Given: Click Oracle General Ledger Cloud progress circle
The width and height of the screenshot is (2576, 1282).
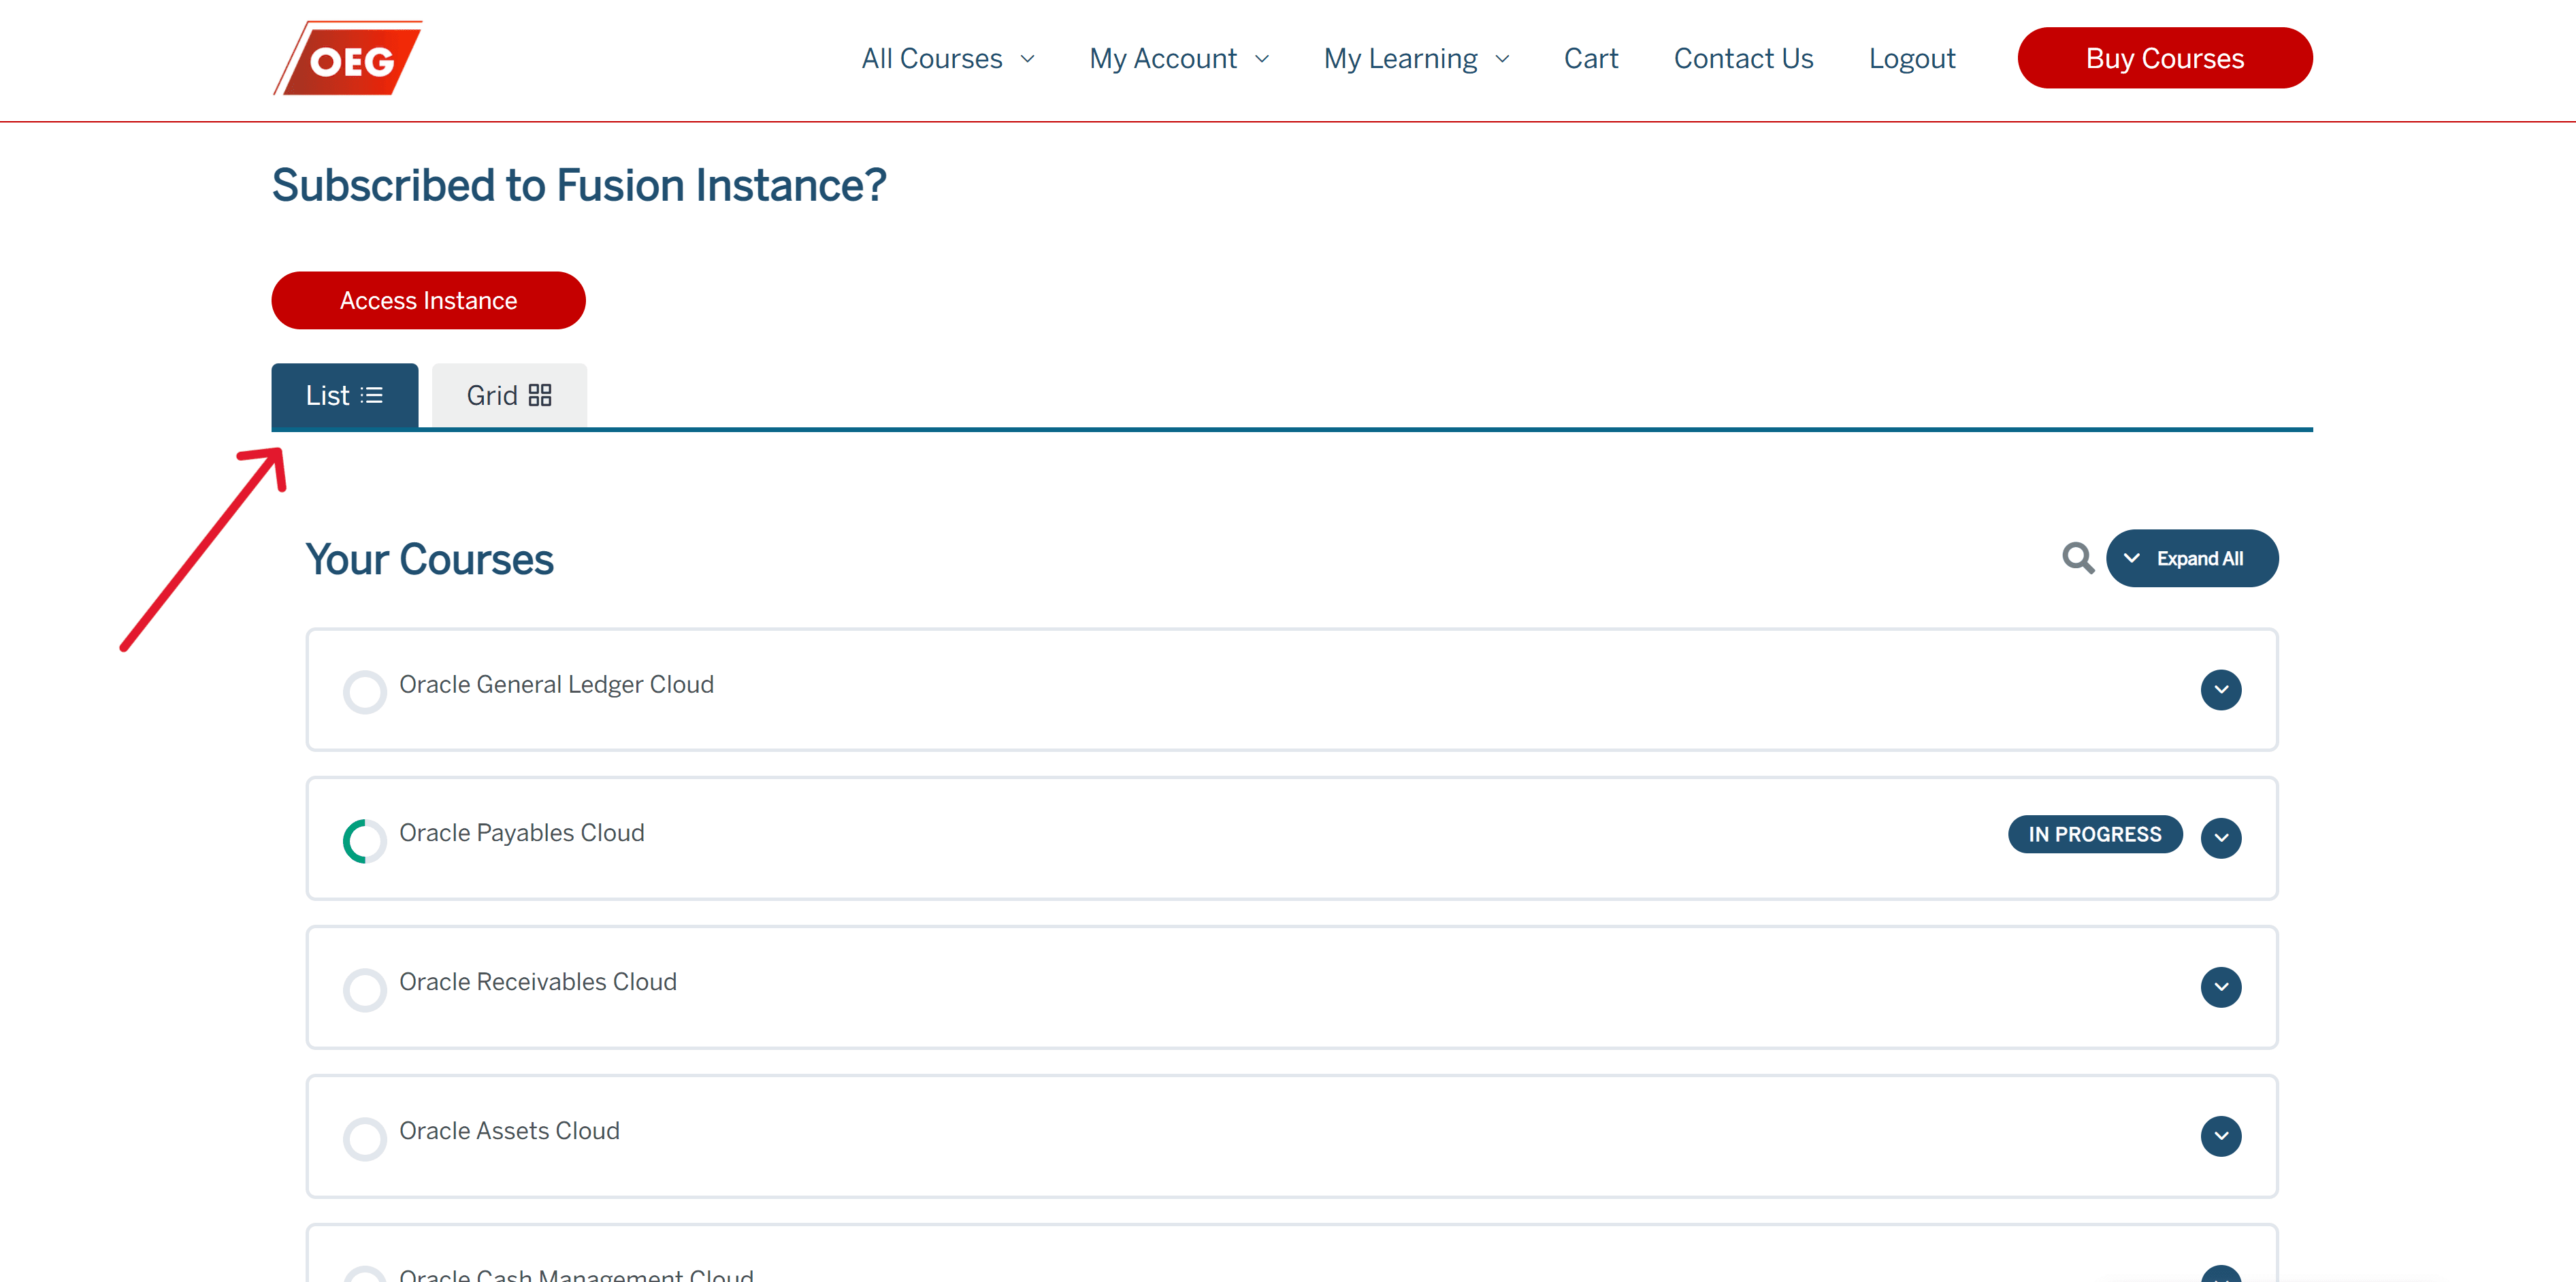Looking at the screenshot, I should (x=364, y=691).
